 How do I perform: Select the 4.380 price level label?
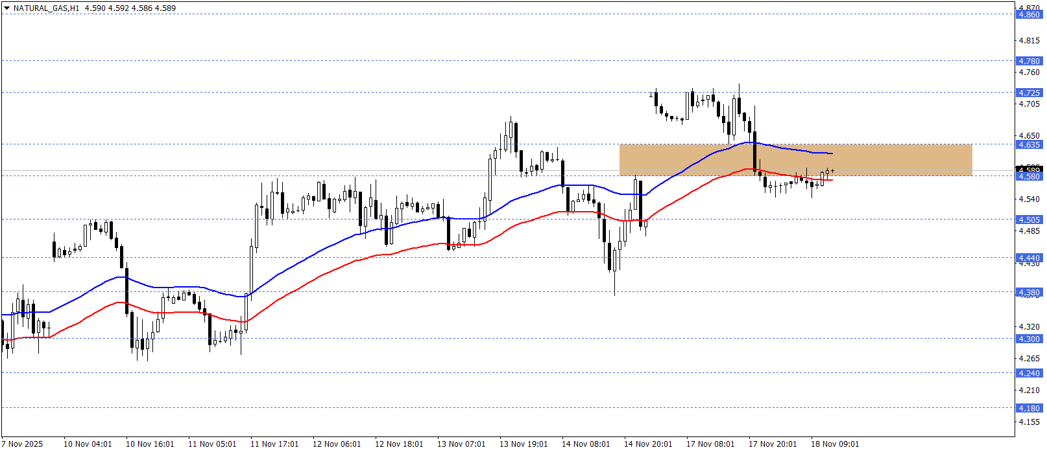[1028, 292]
